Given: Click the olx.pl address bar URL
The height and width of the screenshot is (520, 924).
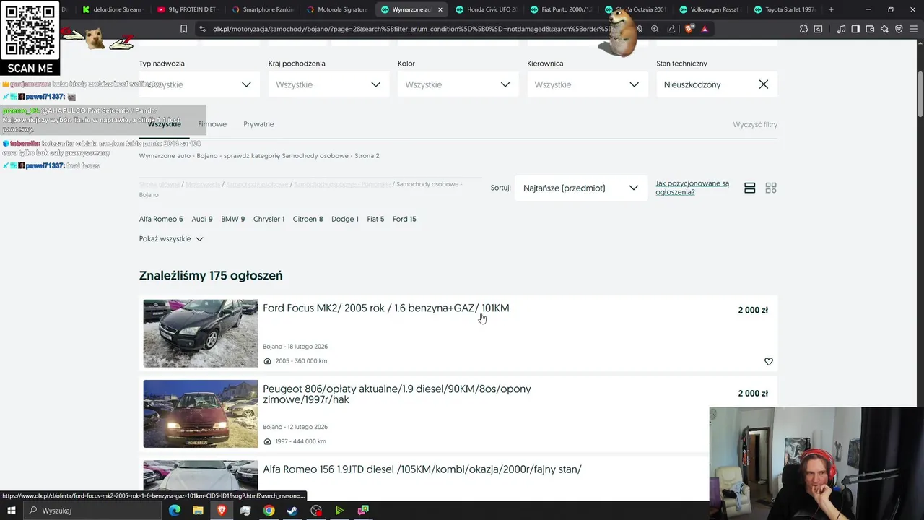Looking at the screenshot, I should pos(411,29).
